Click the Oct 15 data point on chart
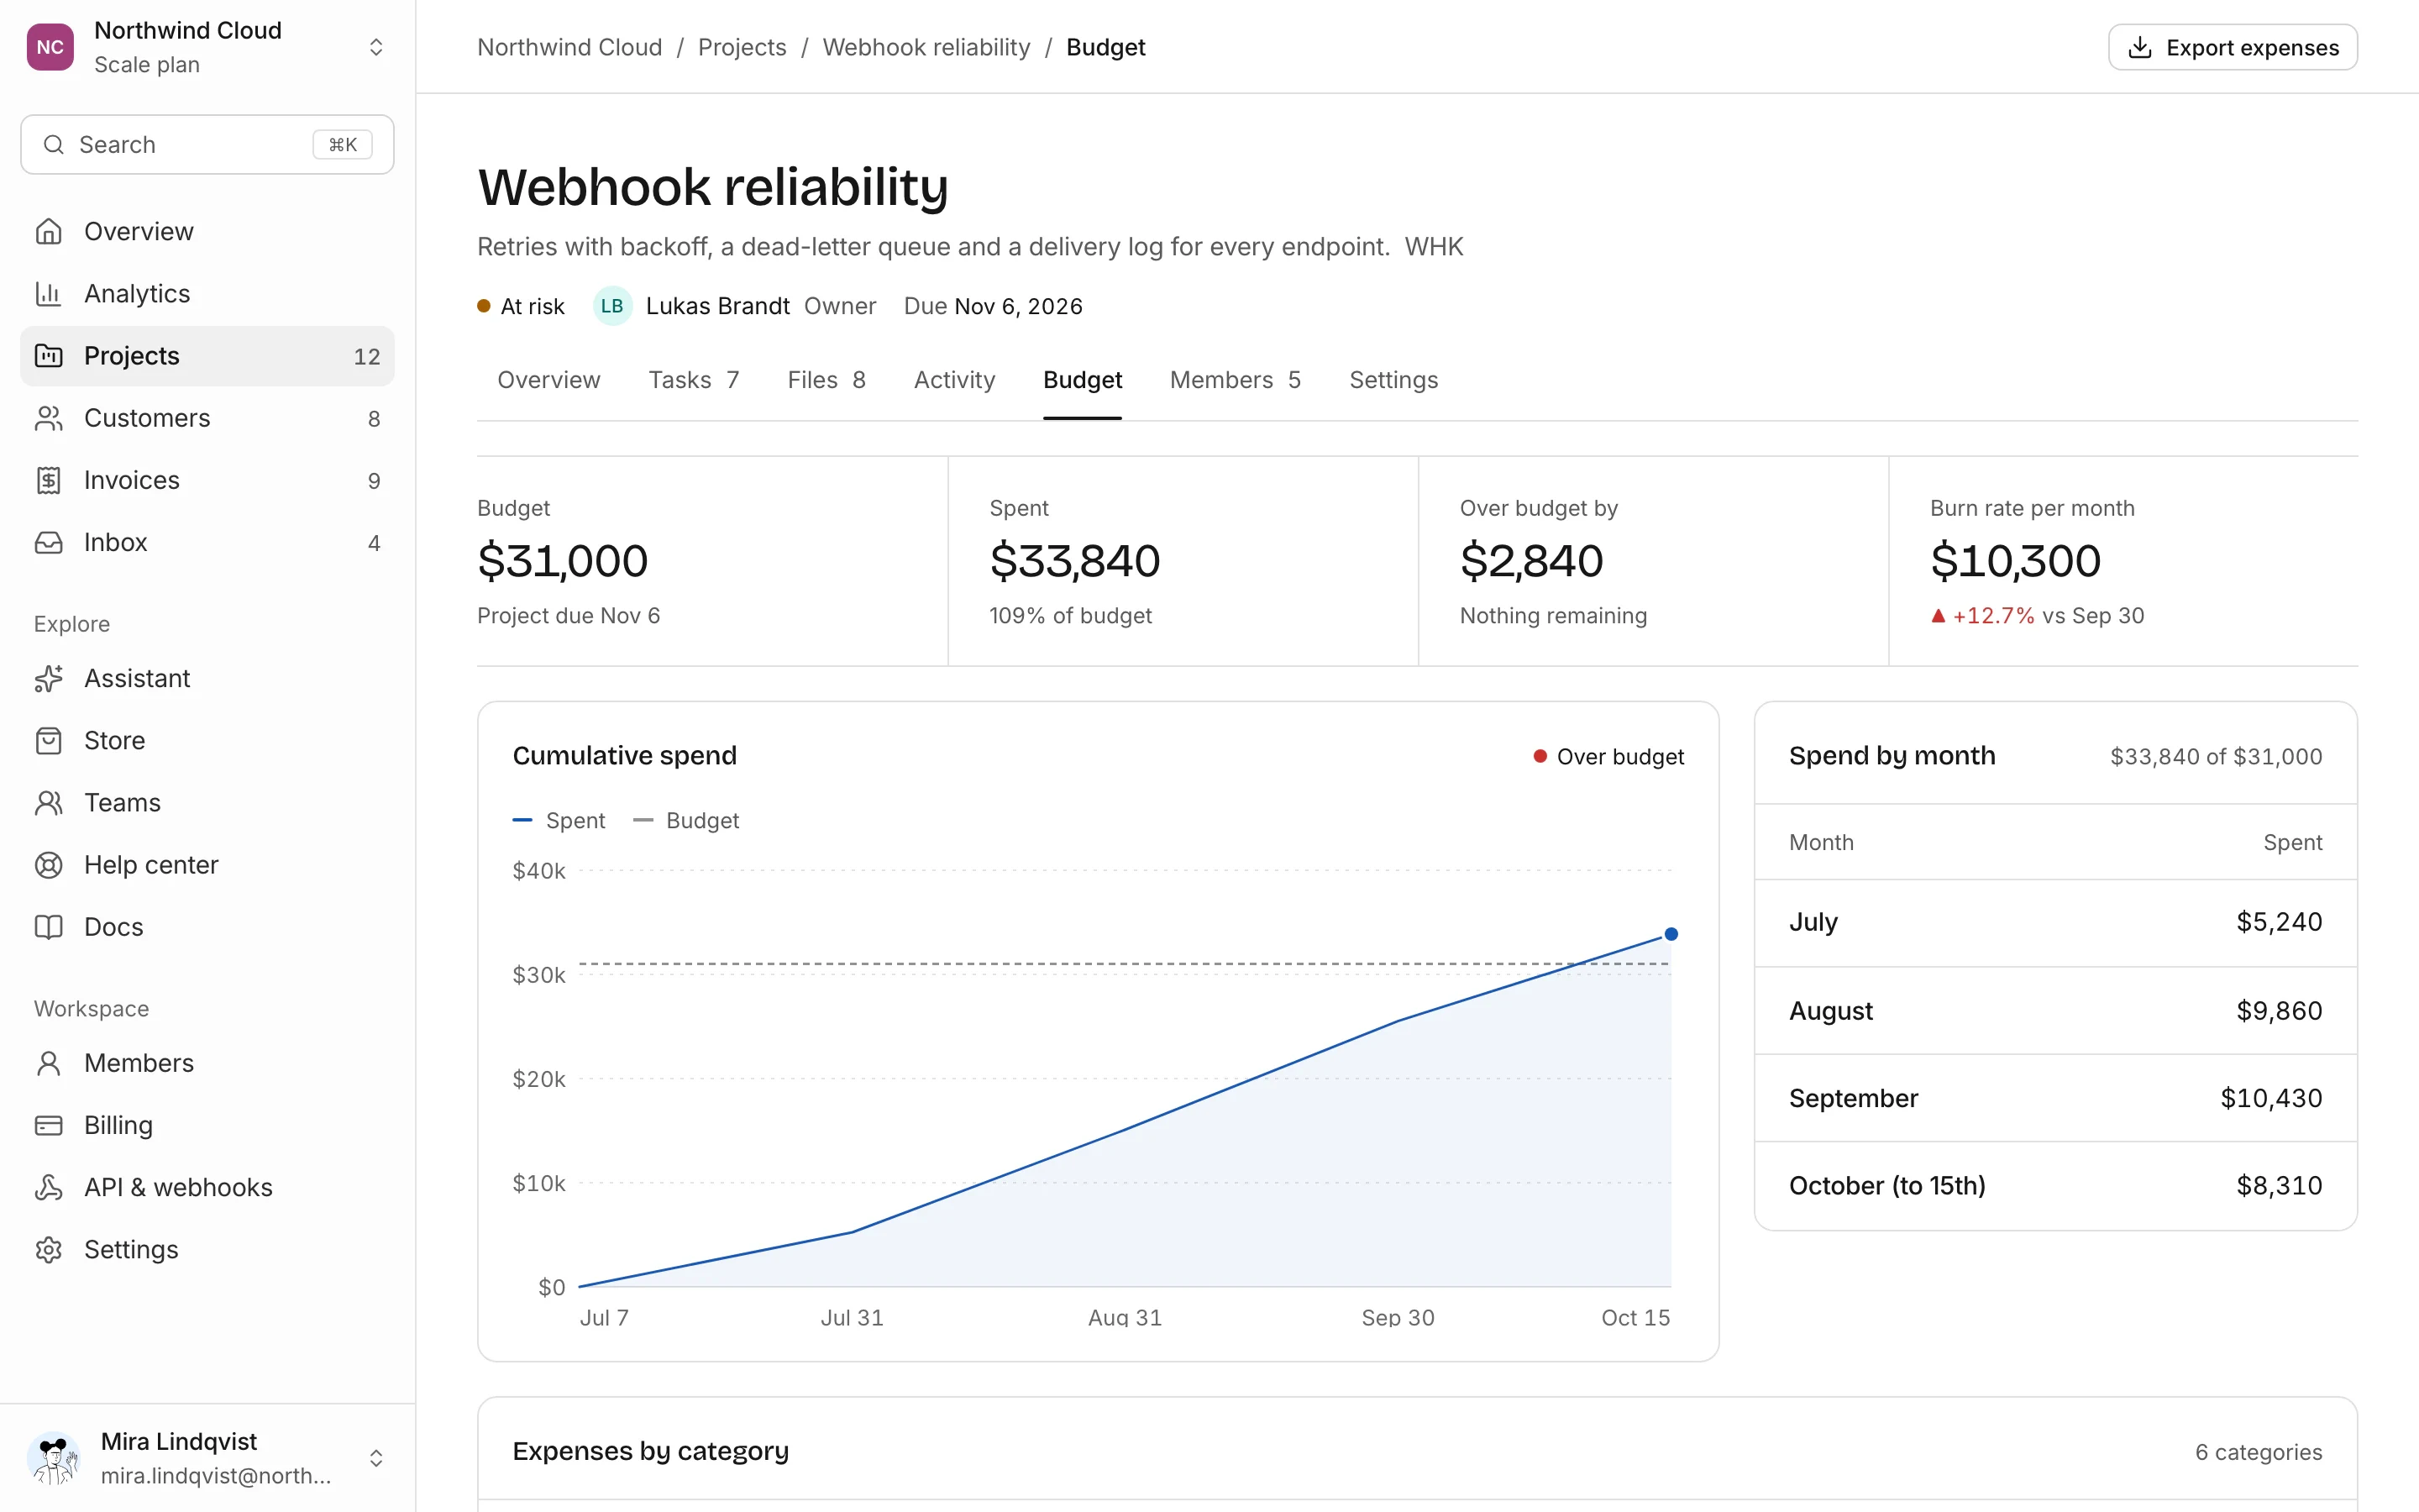 click(x=1671, y=934)
